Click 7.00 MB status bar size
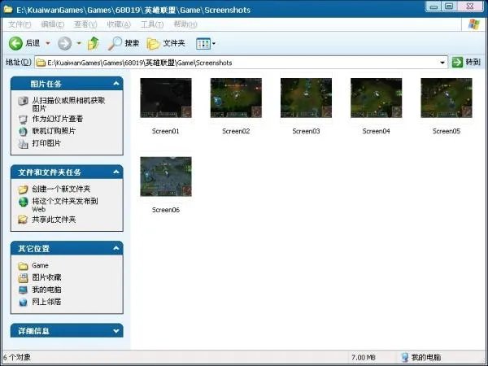Screen dimensions: 488x366 [364, 357]
